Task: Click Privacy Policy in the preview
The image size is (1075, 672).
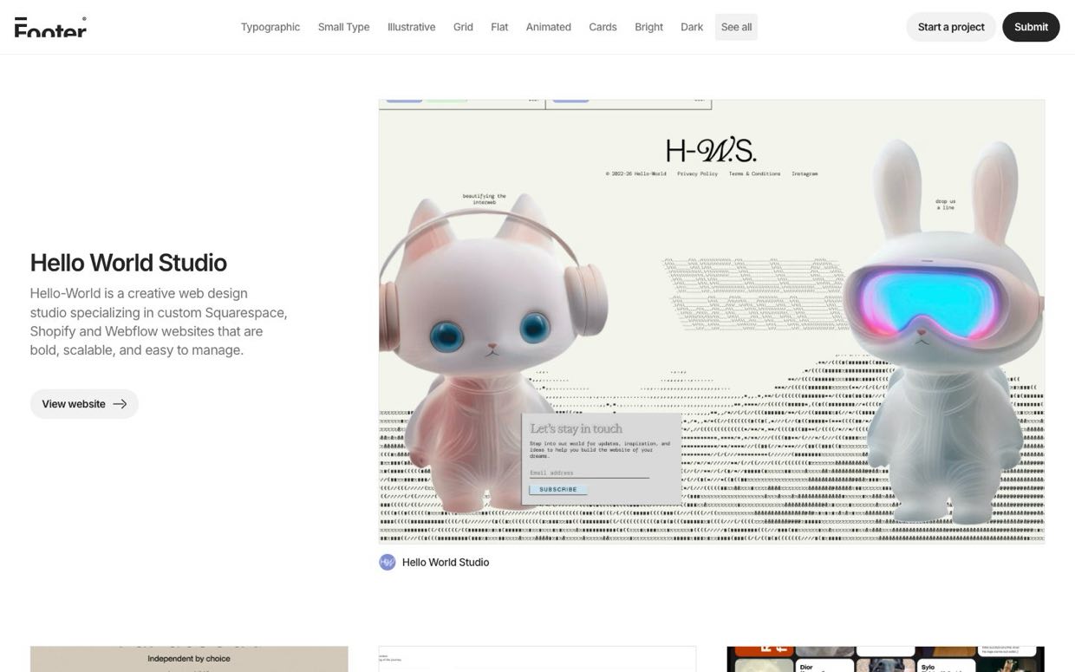Action: tap(698, 173)
